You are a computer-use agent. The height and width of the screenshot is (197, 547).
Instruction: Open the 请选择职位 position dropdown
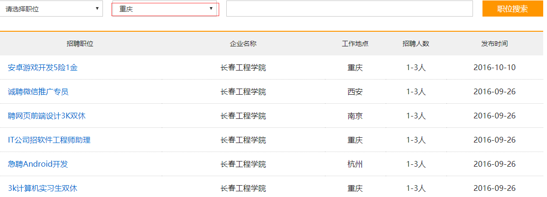[x=51, y=9]
